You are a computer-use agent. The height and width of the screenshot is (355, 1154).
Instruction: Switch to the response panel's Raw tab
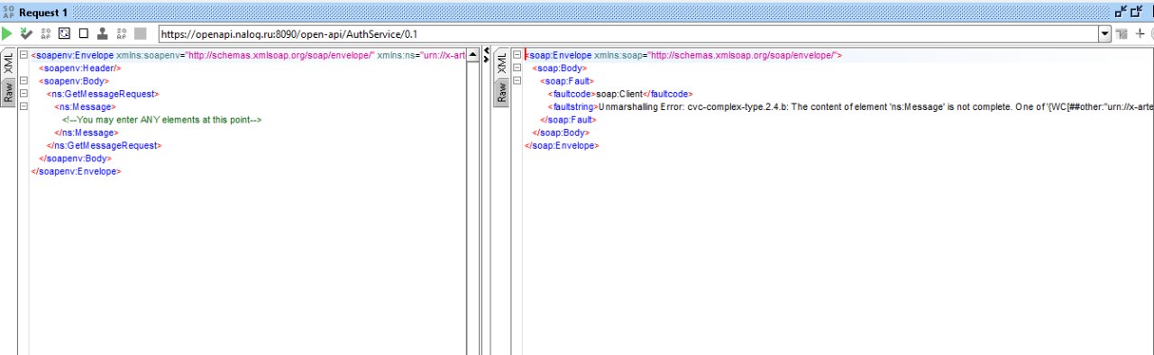[x=501, y=93]
